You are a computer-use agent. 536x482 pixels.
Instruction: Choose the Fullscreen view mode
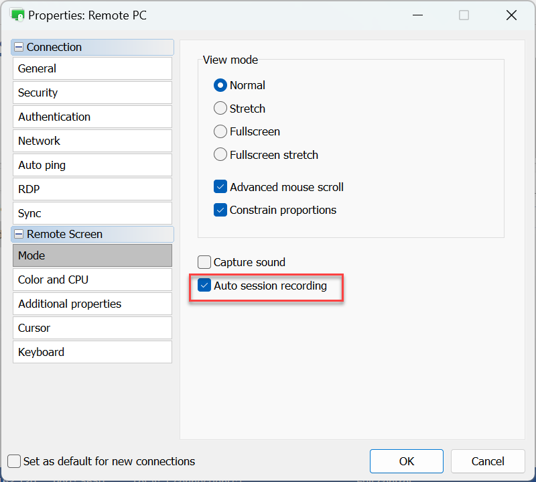pos(220,131)
